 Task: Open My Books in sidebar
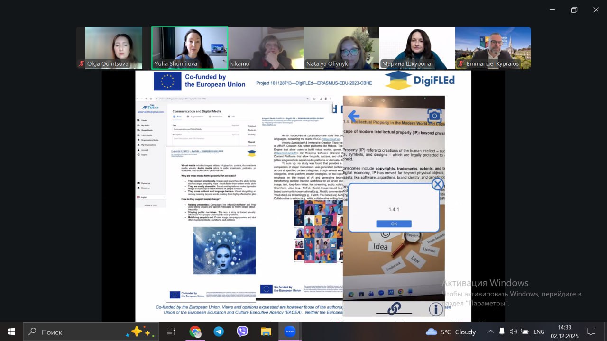pyautogui.click(x=146, y=125)
